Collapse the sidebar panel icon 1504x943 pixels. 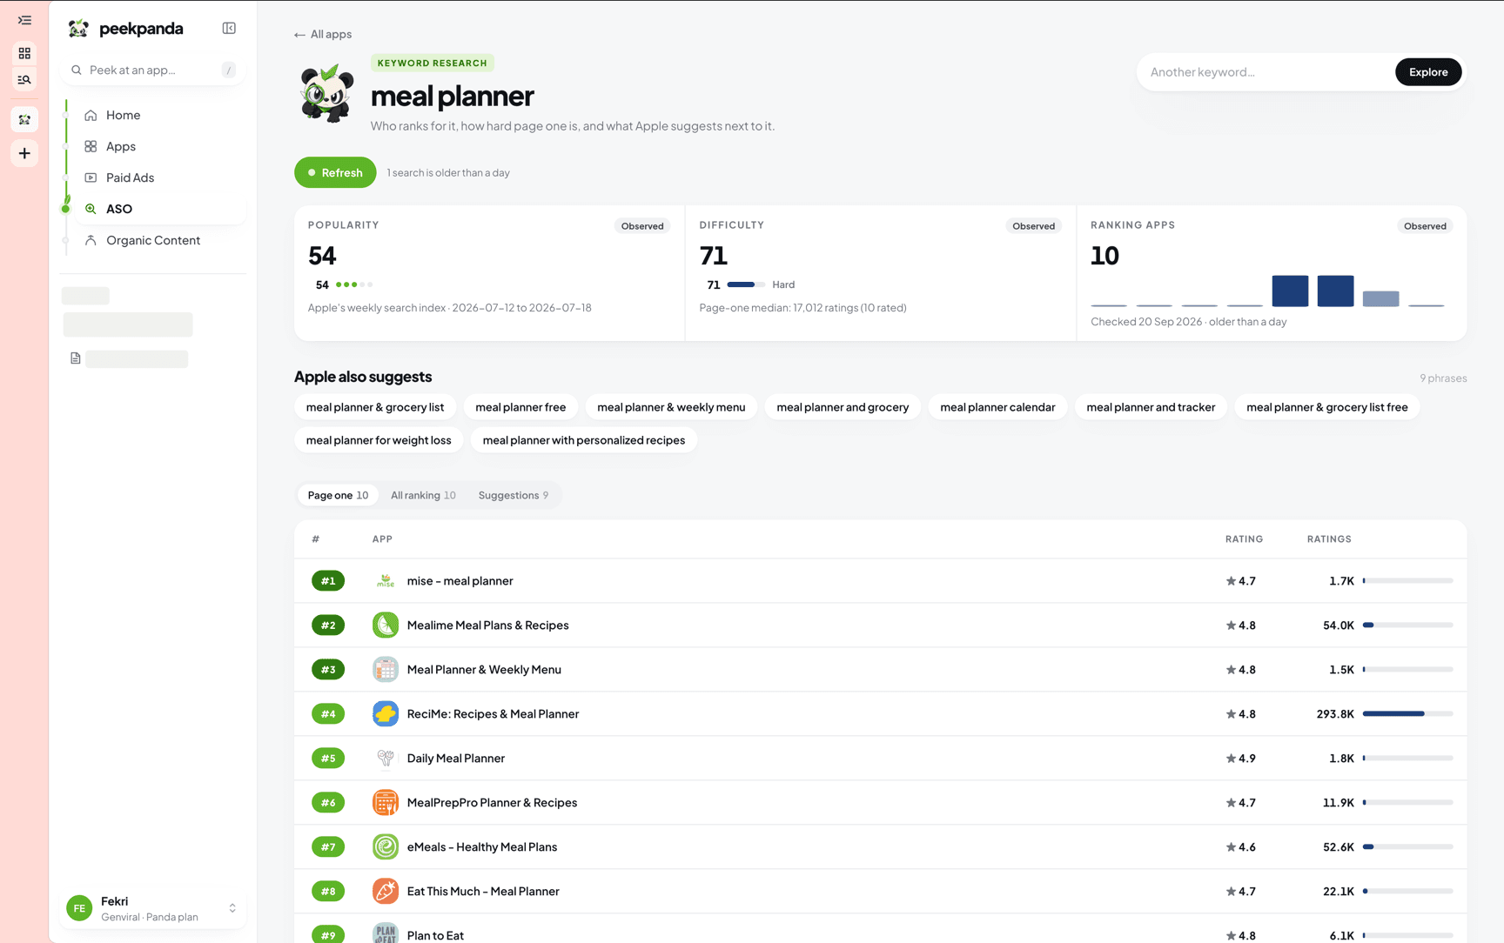(x=229, y=29)
